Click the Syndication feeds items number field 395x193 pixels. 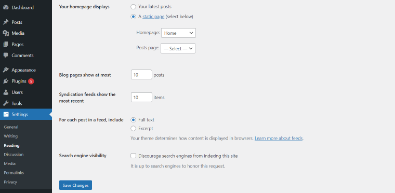141,98
